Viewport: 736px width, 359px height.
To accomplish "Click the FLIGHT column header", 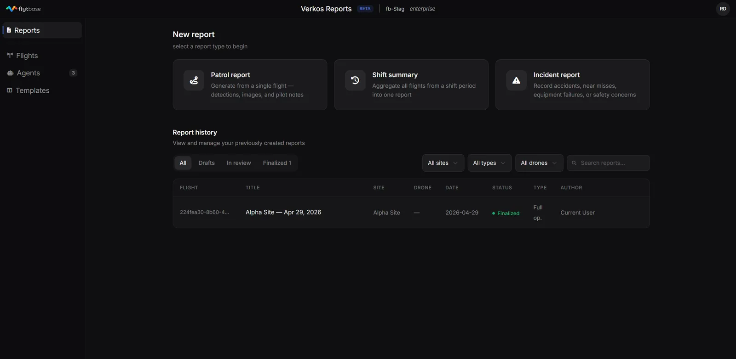I will [189, 188].
